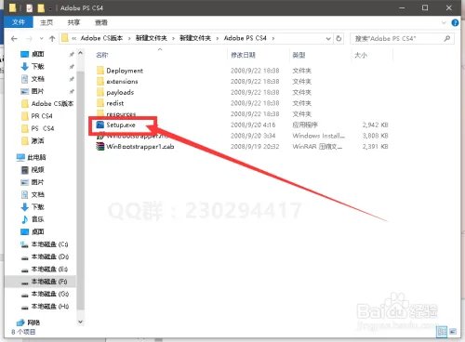
Task: Click WinRAR type of WinBootstrapper1.cab
Action: [317, 147]
